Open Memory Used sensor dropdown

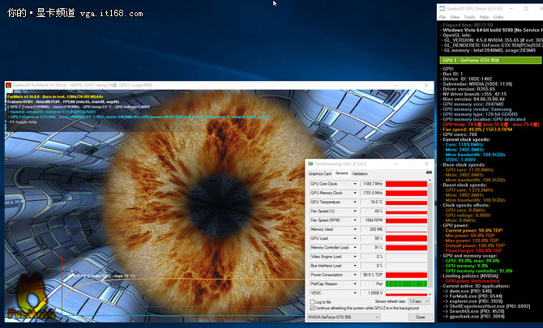tap(355, 229)
